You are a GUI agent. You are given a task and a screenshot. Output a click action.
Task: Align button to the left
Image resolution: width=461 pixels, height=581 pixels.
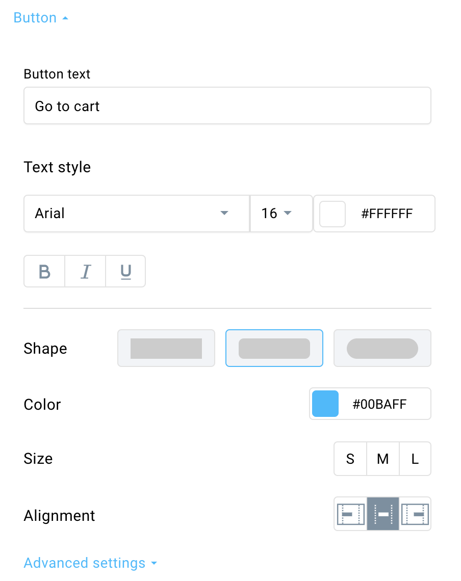pos(350,514)
